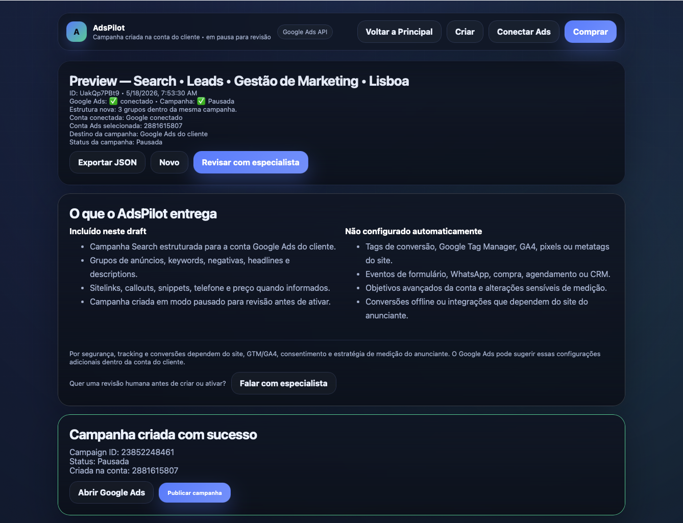Click 'Eventos de formulário, WhatsApp' bullet

point(488,274)
